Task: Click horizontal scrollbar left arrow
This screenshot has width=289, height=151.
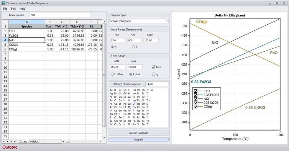Action: coord(64,141)
